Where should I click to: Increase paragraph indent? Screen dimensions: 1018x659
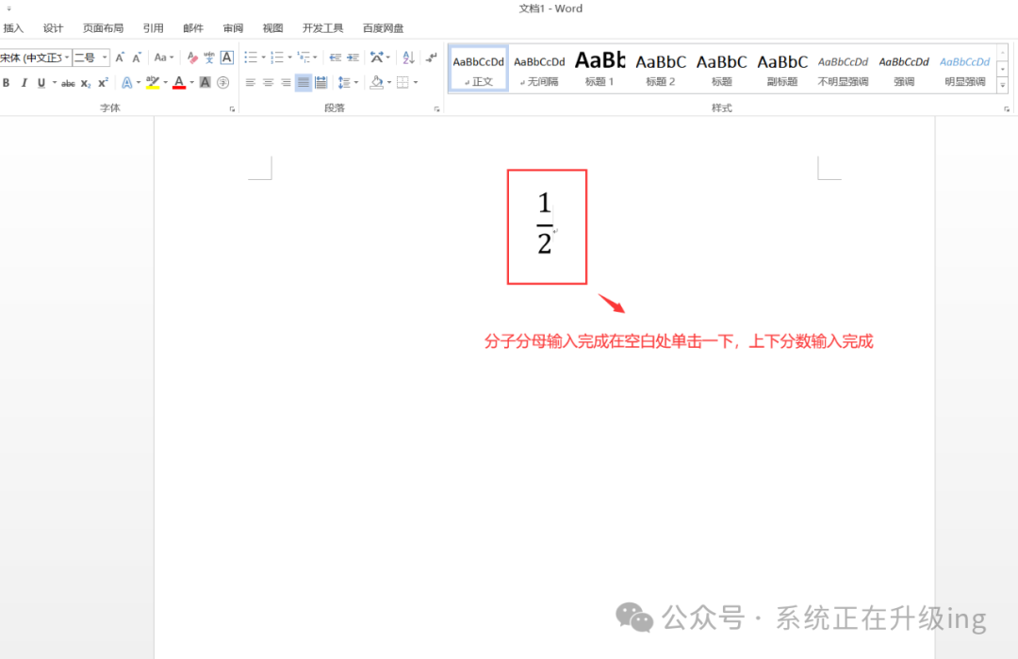point(353,58)
